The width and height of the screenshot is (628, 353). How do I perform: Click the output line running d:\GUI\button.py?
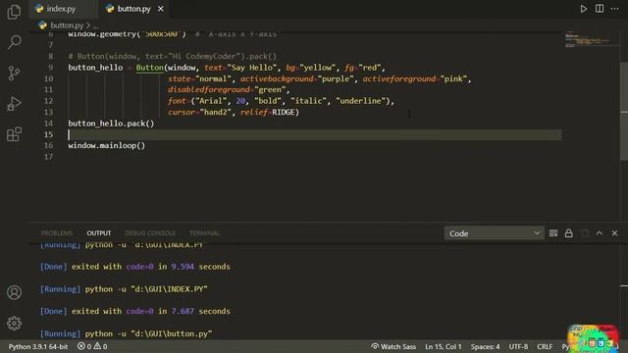click(x=127, y=333)
